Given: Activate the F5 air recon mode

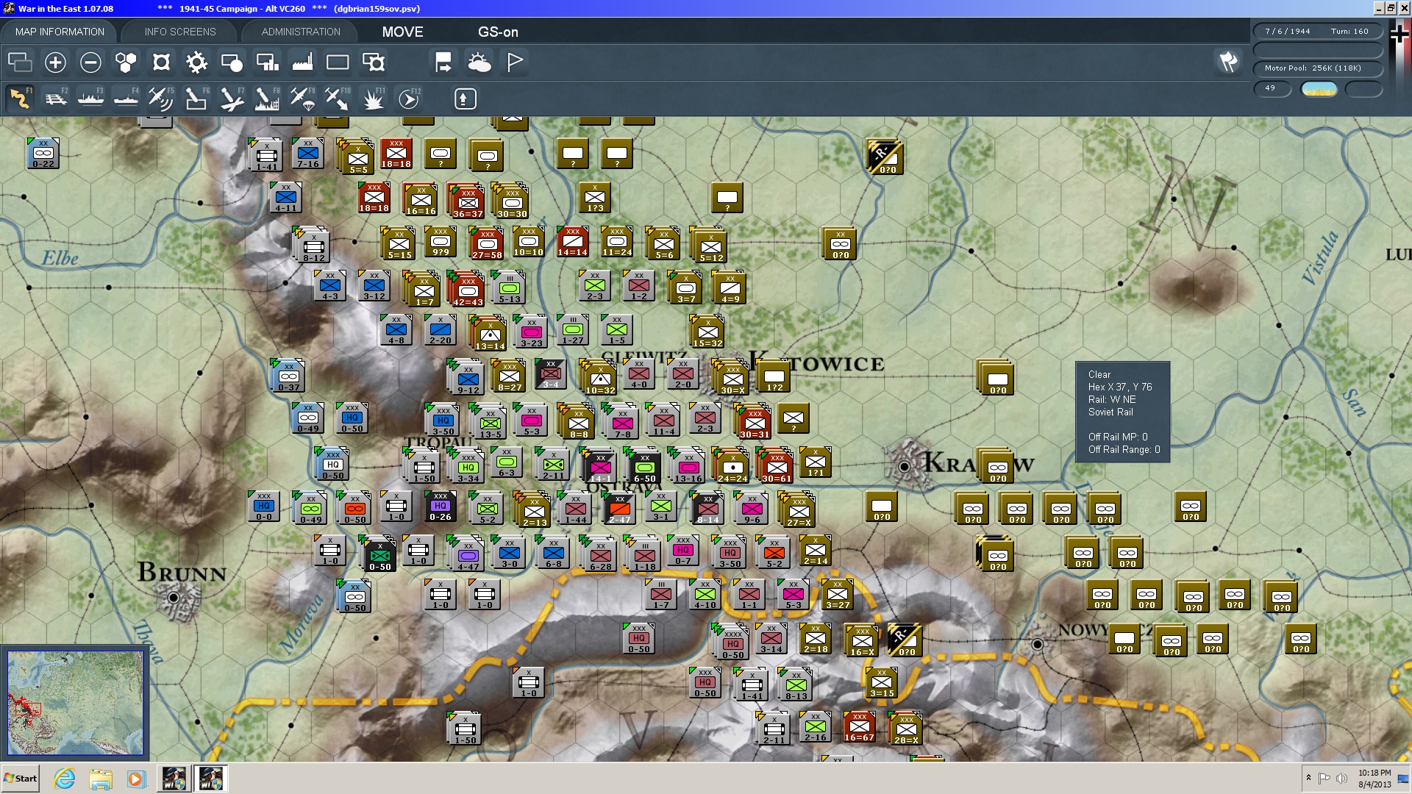Looking at the screenshot, I should pyautogui.click(x=160, y=99).
